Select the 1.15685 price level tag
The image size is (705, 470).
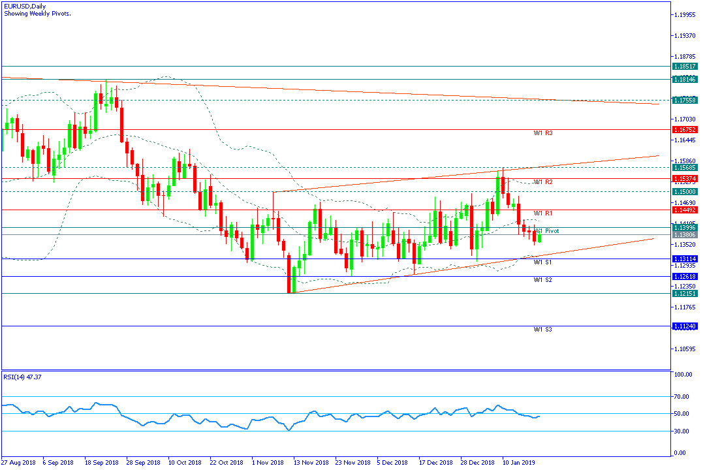click(685, 167)
